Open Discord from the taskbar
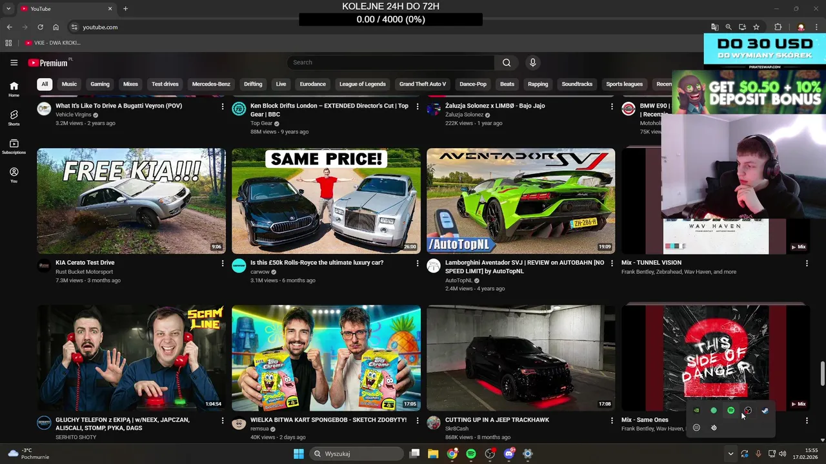Image resolution: width=826 pixels, height=464 pixels. (509, 454)
